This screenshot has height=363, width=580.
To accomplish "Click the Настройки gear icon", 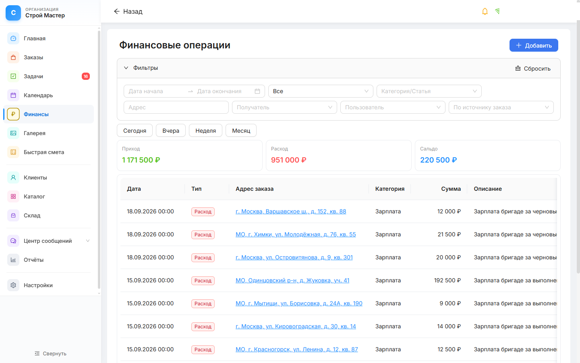I will coord(13,285).
